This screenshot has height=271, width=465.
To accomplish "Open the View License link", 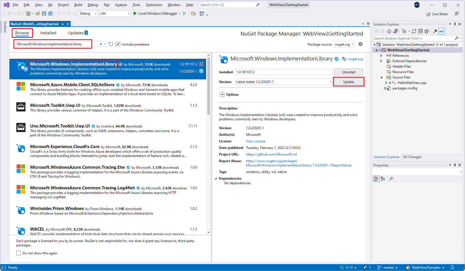I will coord(255,141).
